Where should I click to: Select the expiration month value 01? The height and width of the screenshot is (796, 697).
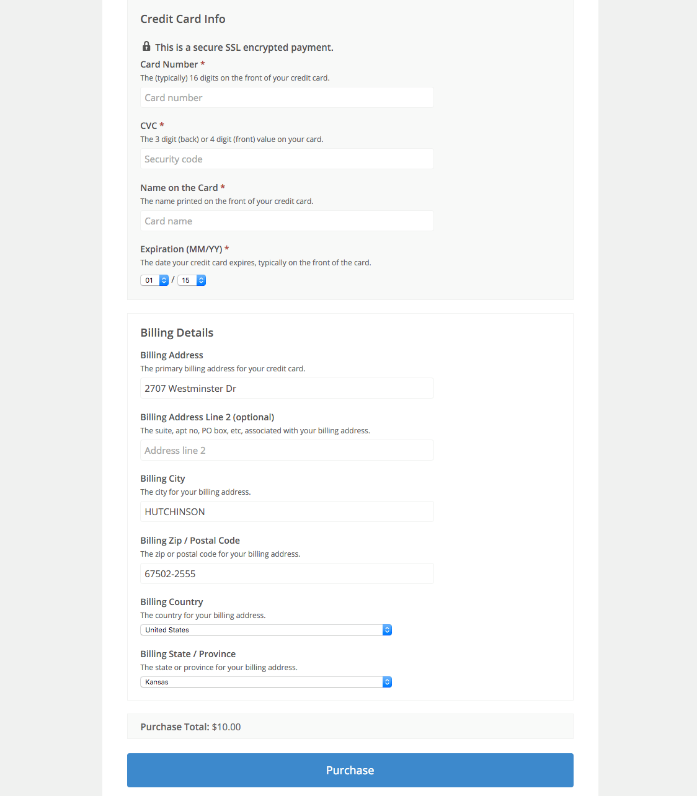(x=150, y=280)
